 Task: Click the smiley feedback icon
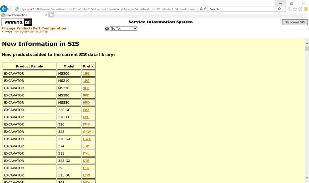(306, 9)
